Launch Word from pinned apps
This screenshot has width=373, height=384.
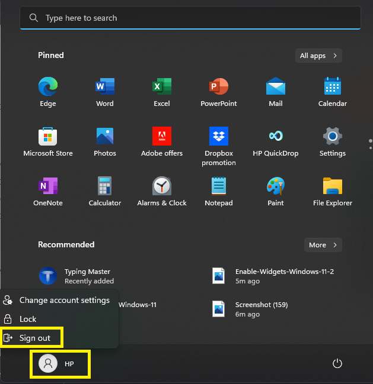[104, 88]
